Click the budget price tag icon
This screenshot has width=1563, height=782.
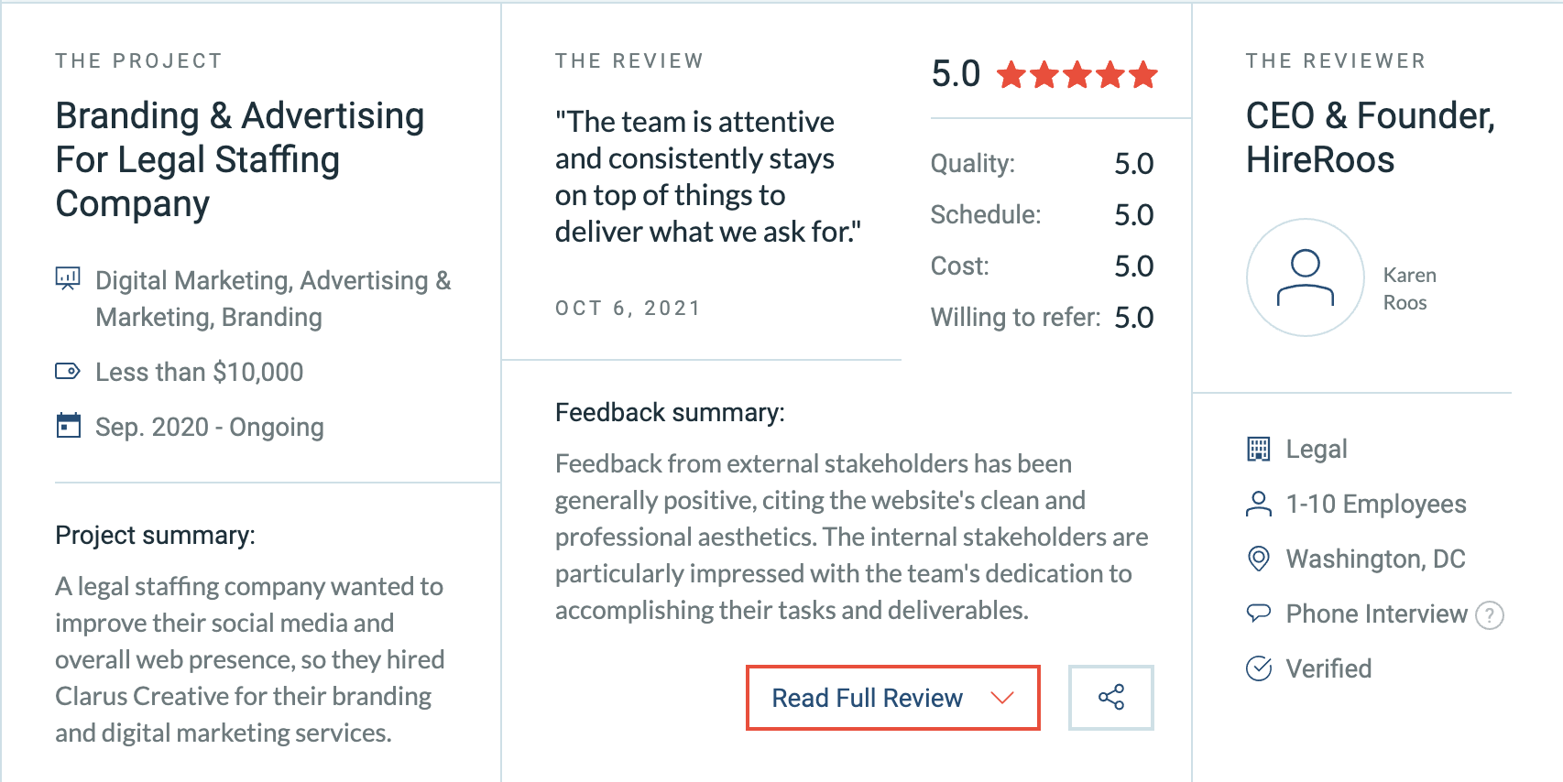68,372
